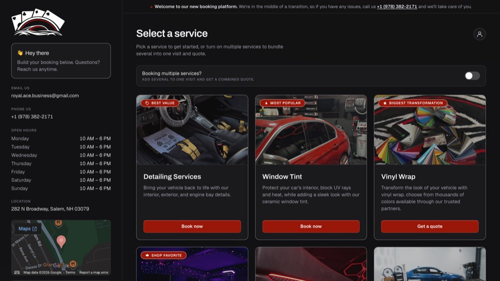
Task: Click the waving hand emoji by Hey there
Action: click(20, 53)
